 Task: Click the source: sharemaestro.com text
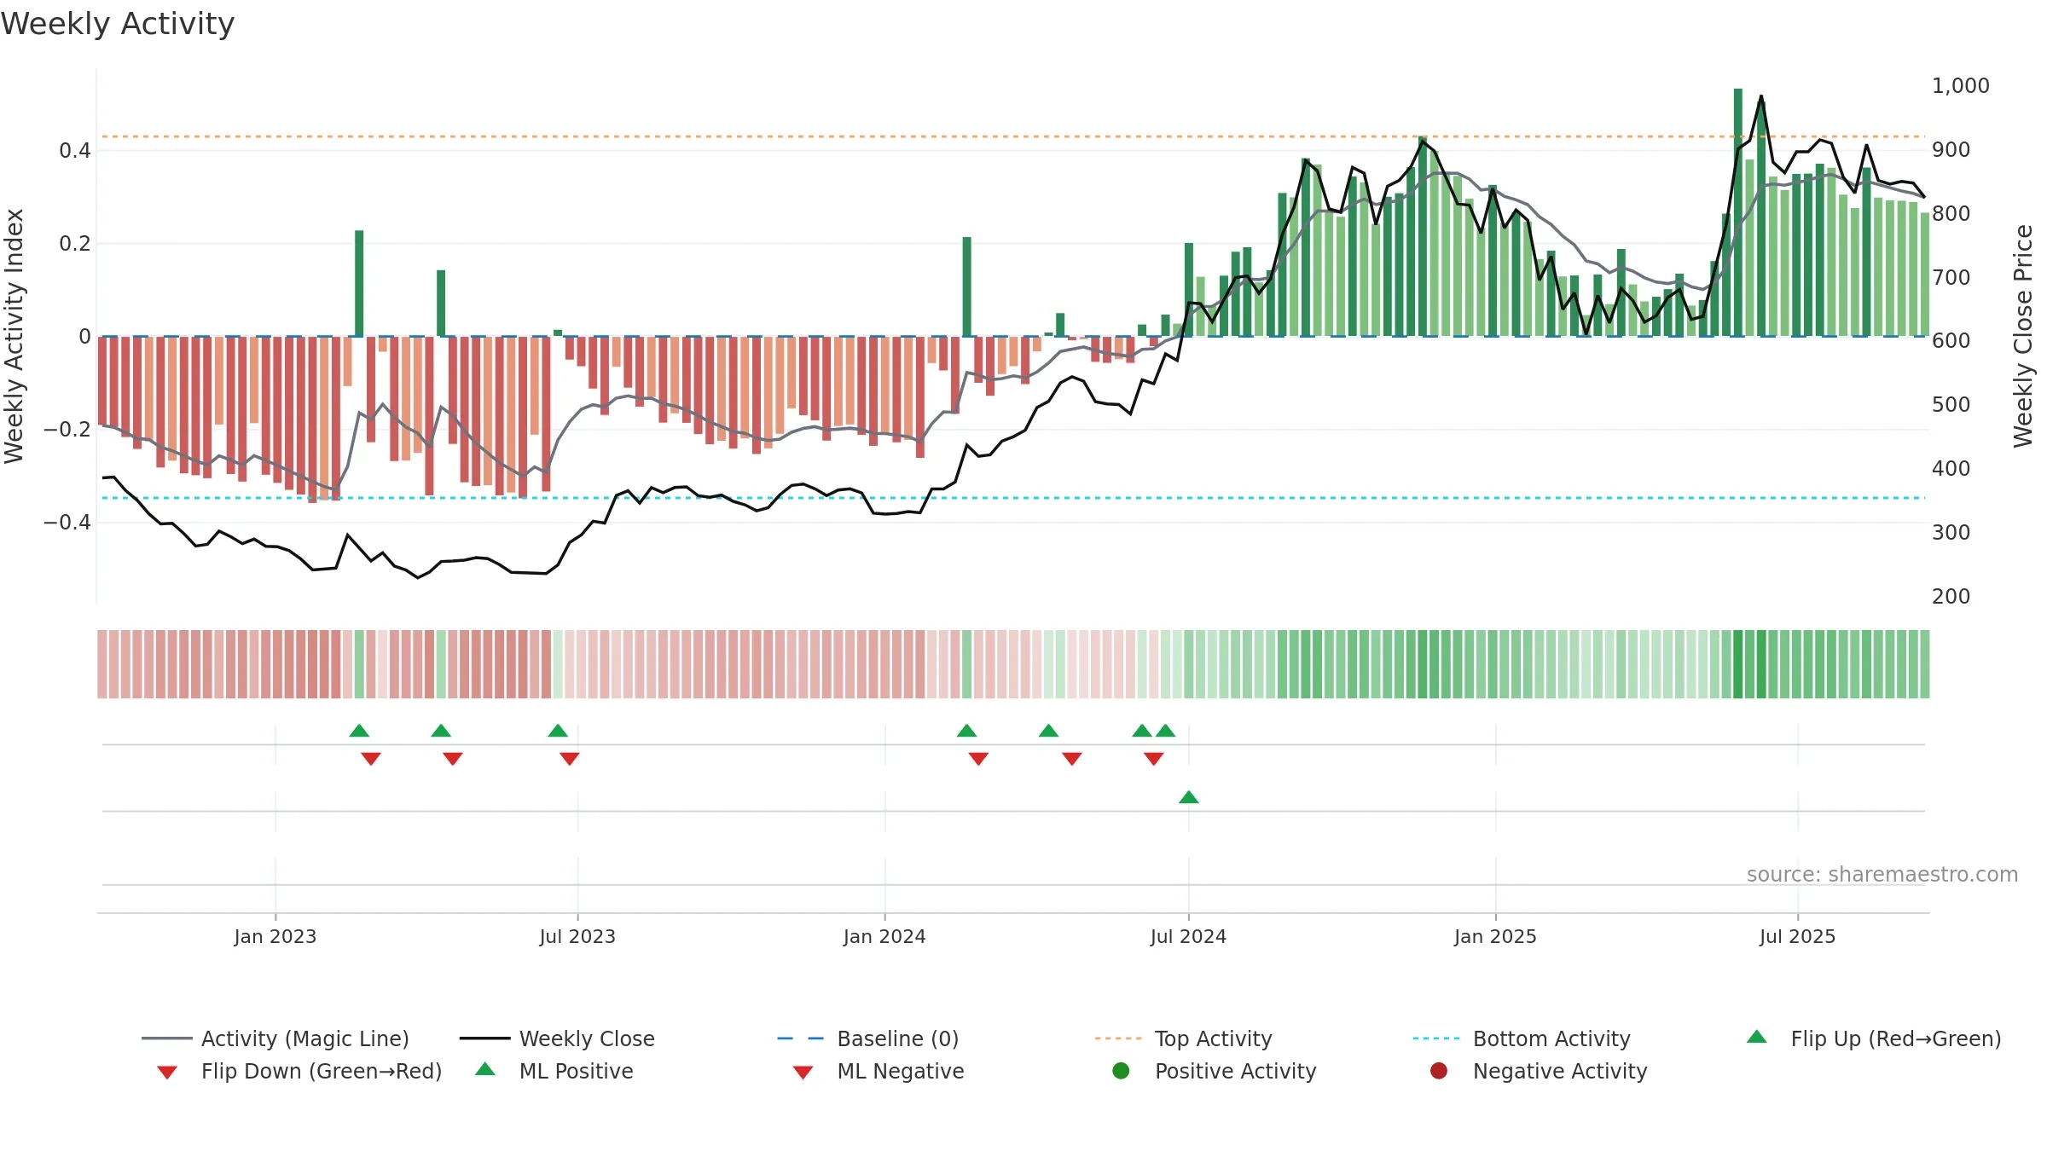[x=1882, y=874]
